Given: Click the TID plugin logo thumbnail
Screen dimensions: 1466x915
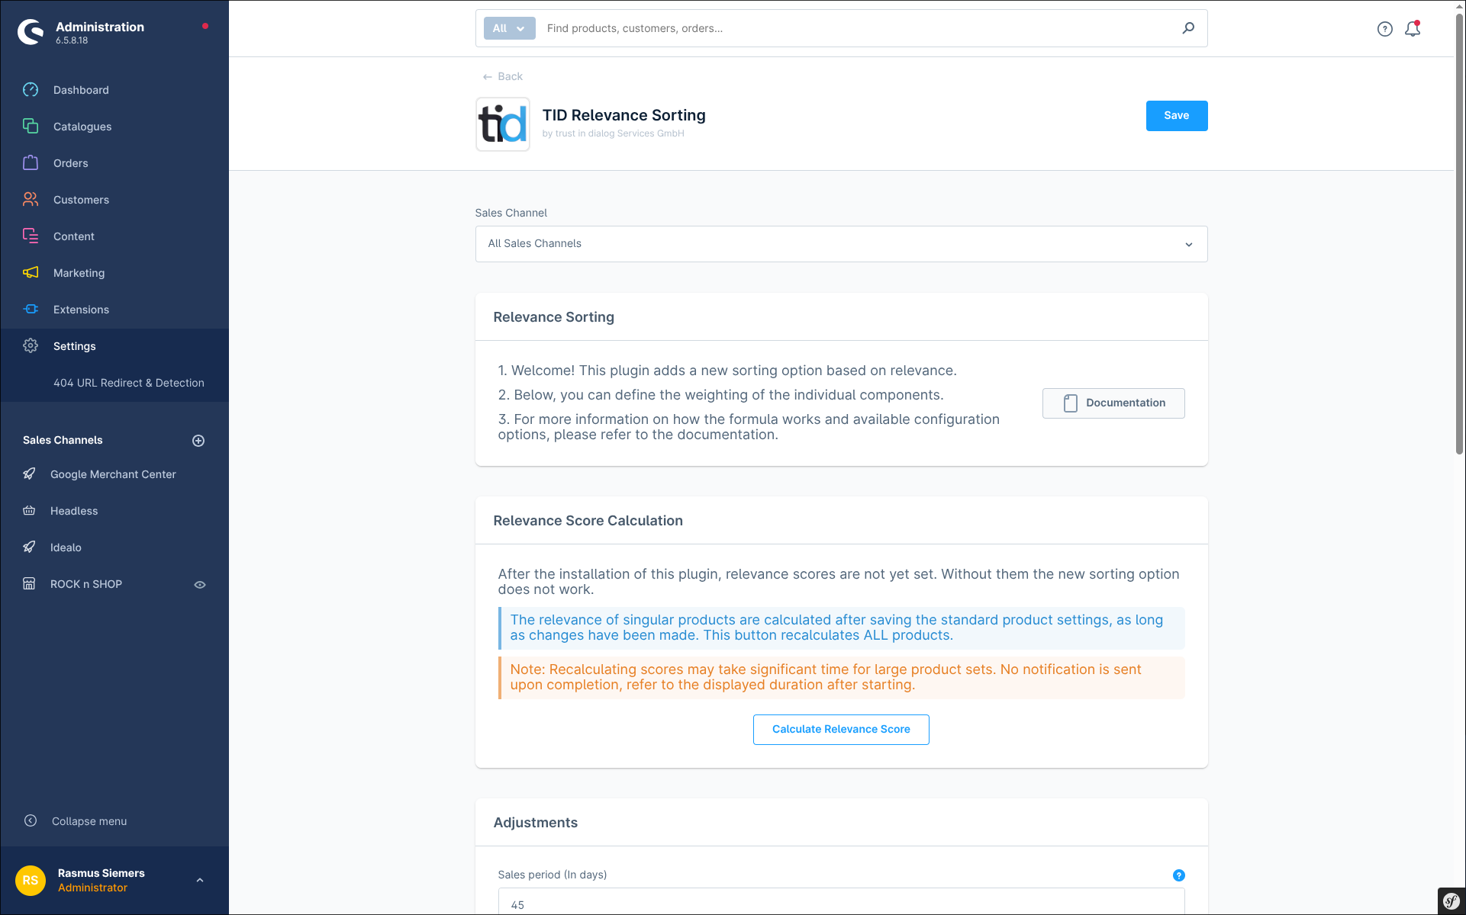Looking at the screenshot, I should click(x=502, y=124).
